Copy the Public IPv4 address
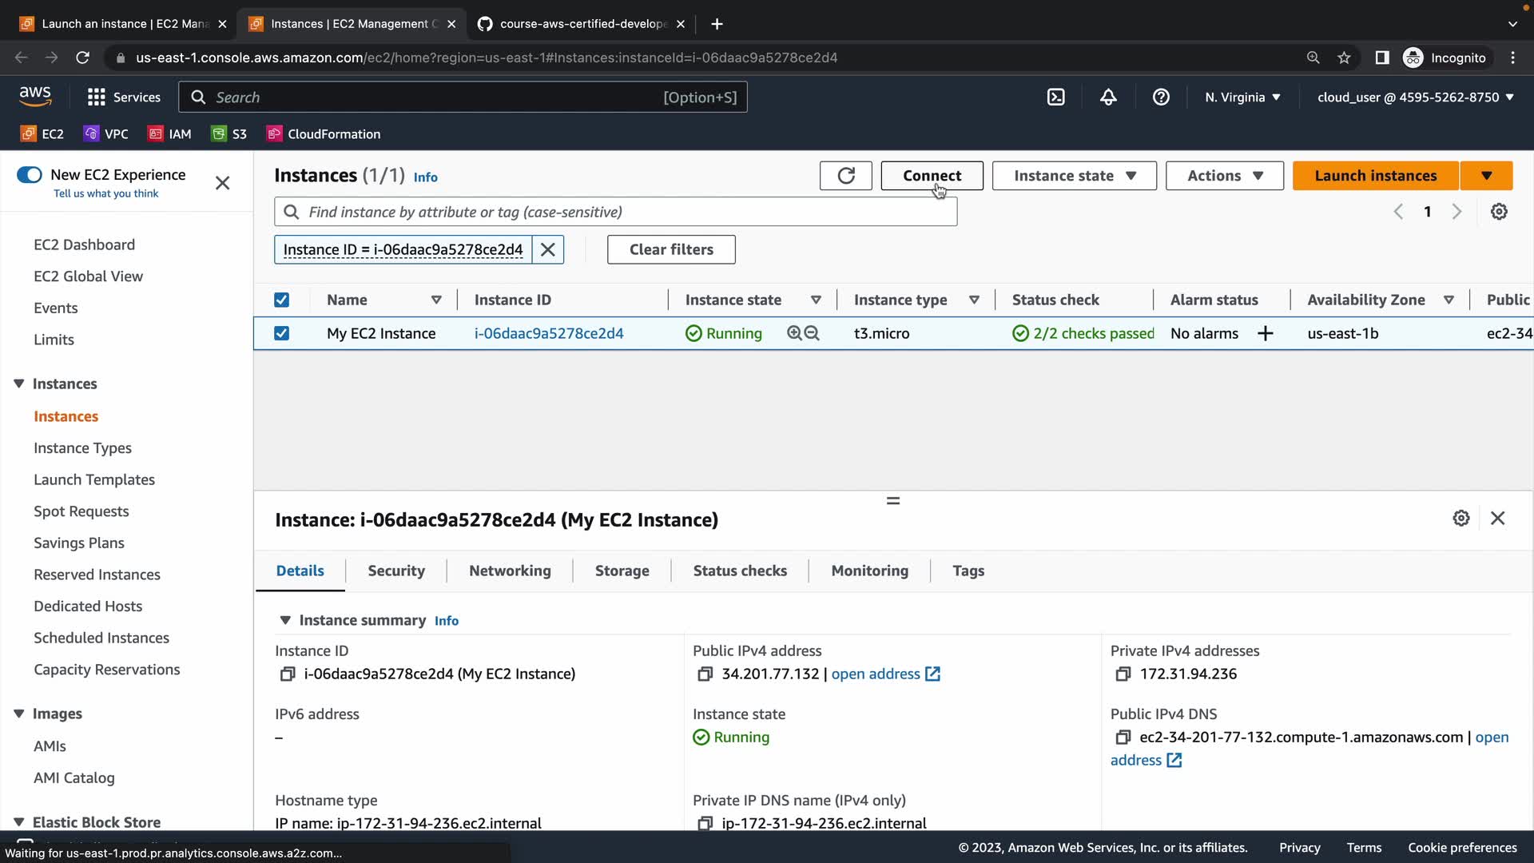This screenshot has width=1534, height=863. [x=705, y=674]
